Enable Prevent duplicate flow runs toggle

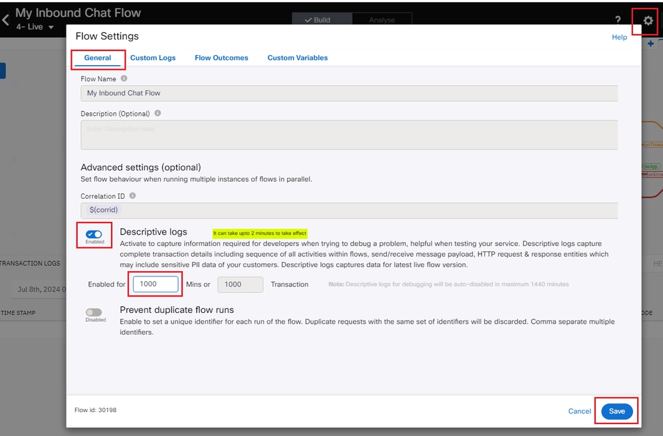click(94, 312)
